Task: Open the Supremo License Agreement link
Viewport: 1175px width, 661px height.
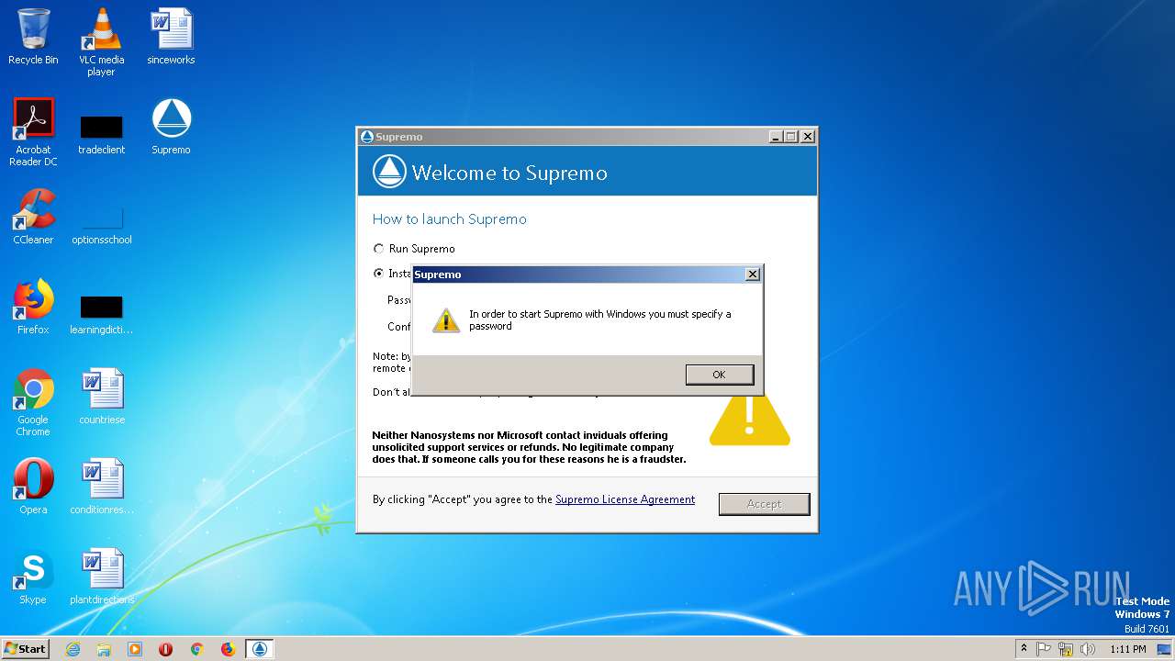Action: point(625,499)
